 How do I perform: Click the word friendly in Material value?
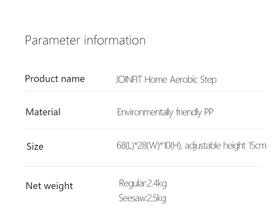pos(189,112)
